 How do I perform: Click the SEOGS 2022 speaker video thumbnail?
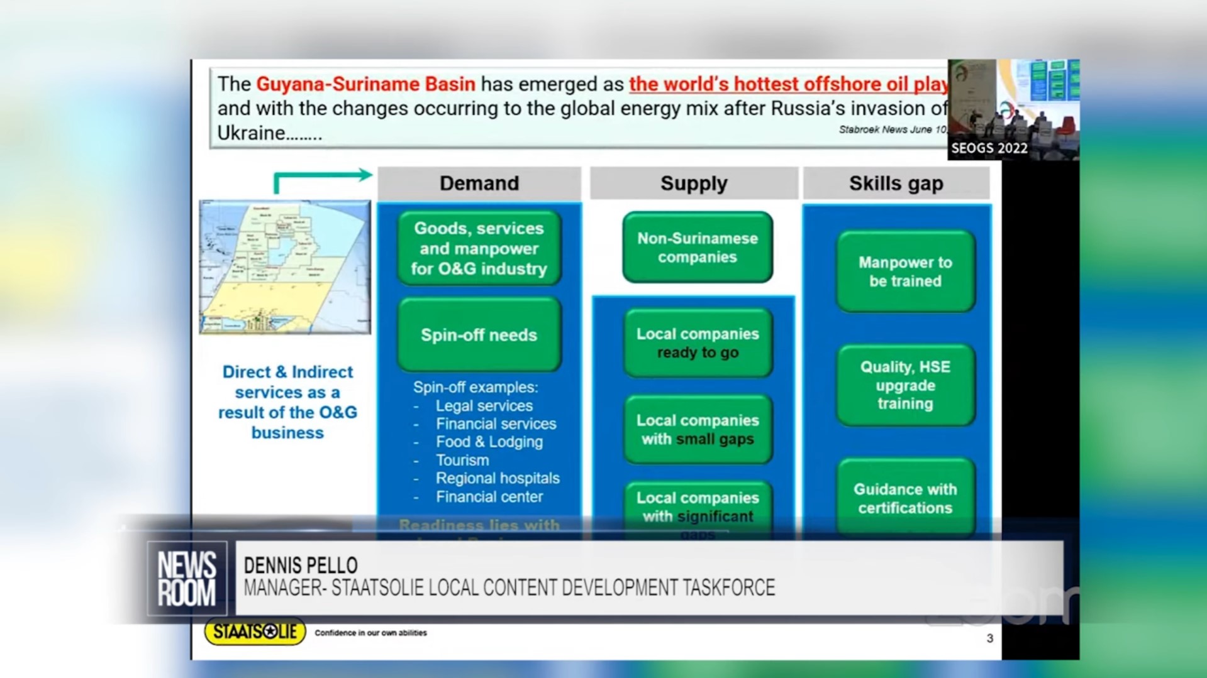pyautogui.click(x=1013, y=110)
